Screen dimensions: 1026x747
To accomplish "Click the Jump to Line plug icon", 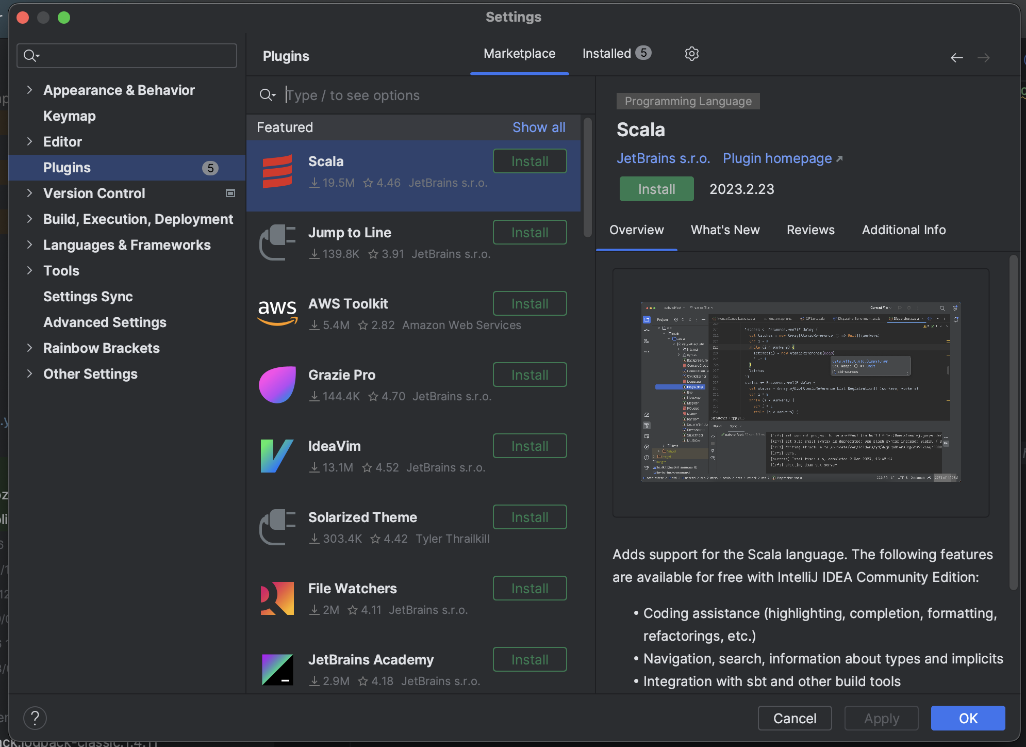I will (277, 242).
